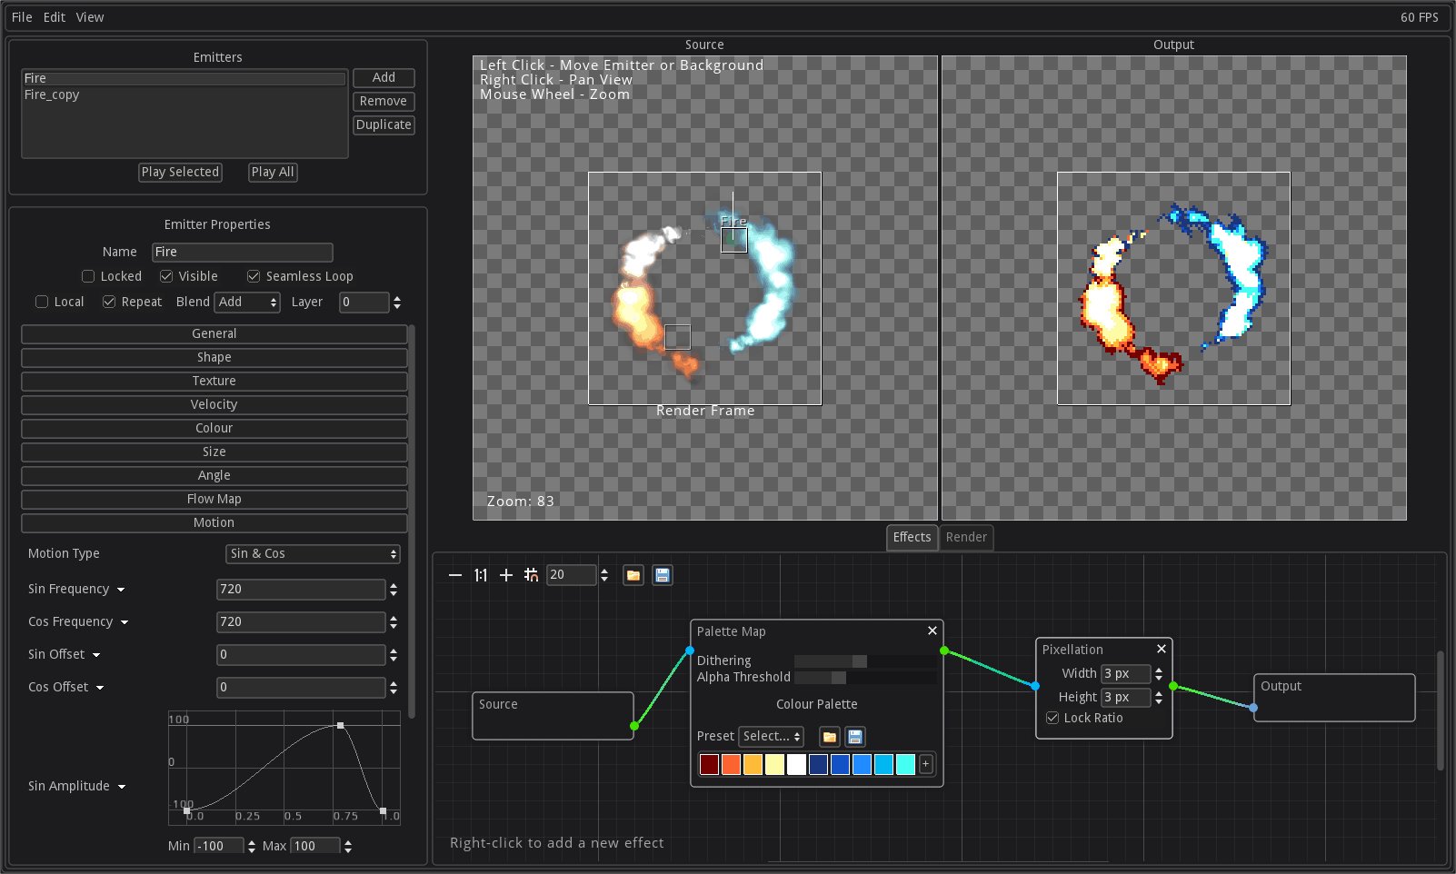Open the File menu

[x=22, y=17]
